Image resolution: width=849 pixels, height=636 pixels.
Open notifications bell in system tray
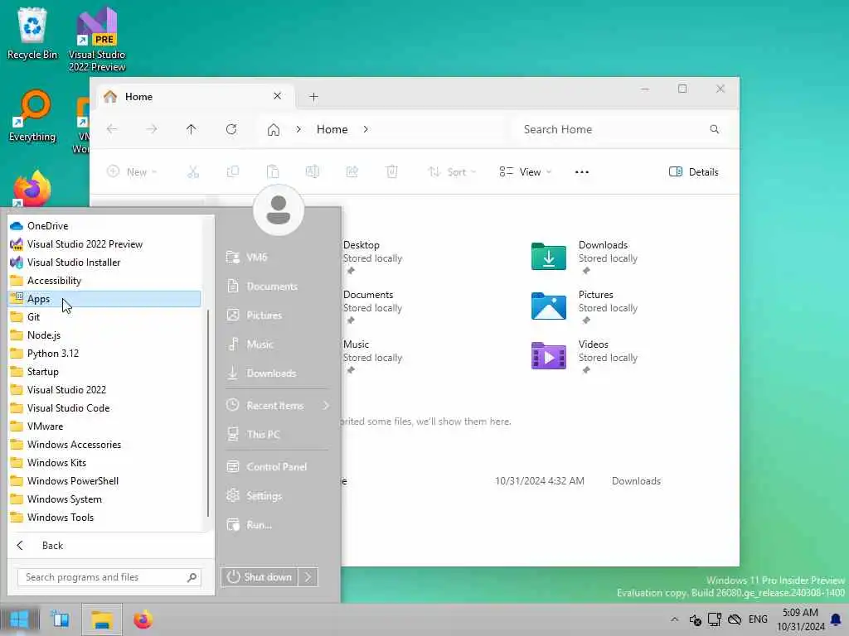(x=836, y=619)
